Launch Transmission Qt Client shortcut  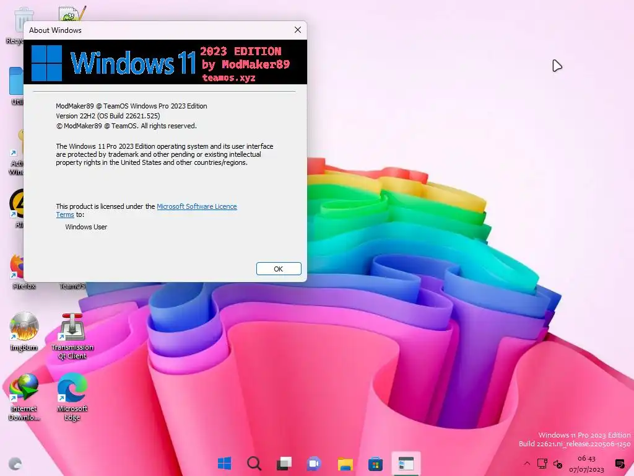click(x=72, y=336)
